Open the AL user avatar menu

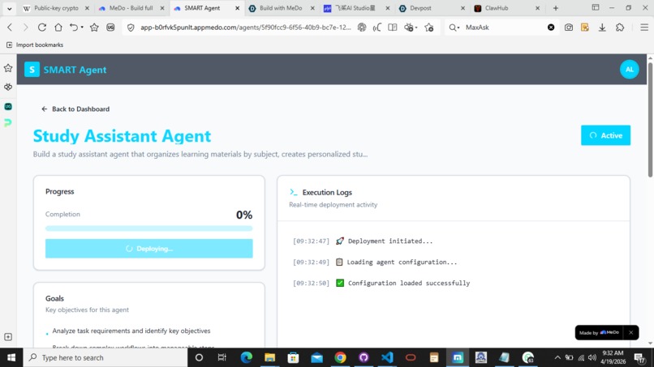[629, 70]
